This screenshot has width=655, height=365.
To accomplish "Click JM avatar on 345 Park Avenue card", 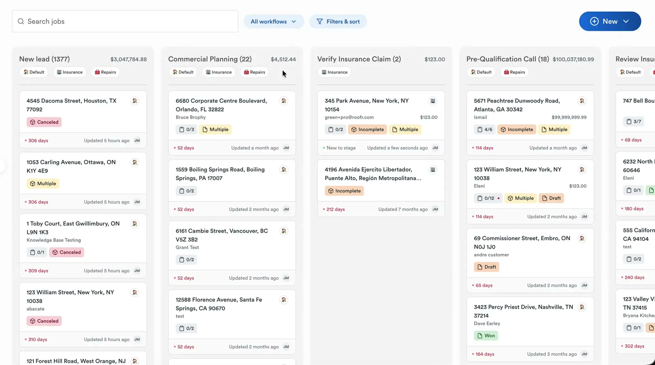I will pyautogui.click(x=435, y=148).
